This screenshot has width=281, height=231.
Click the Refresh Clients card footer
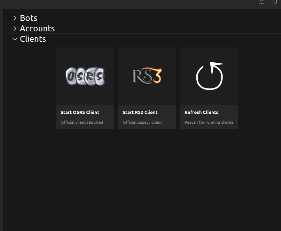point(209,117)
